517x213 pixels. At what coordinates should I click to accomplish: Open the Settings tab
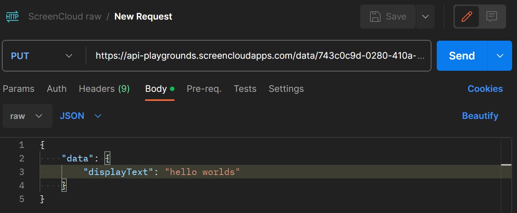[x=286, y=89]
